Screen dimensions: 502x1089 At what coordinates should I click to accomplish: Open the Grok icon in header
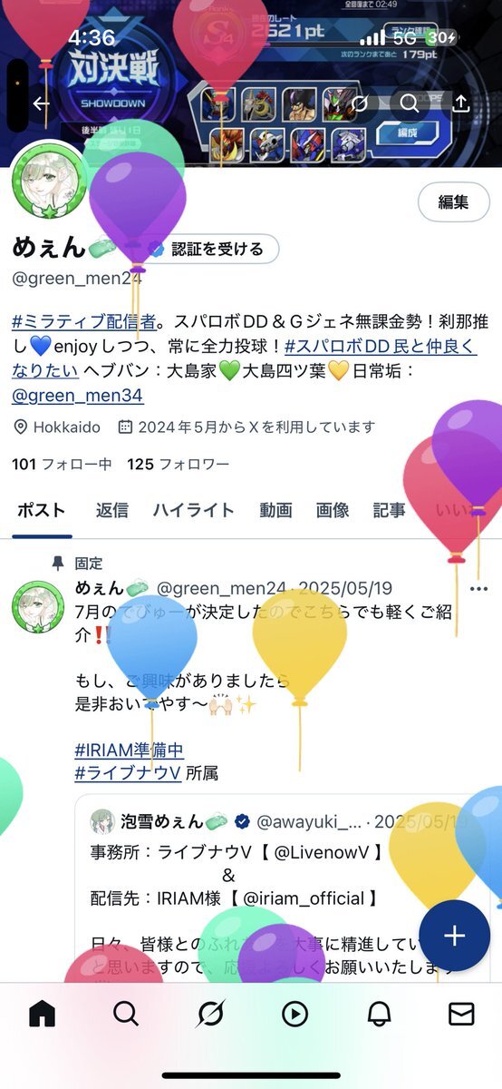359,103
